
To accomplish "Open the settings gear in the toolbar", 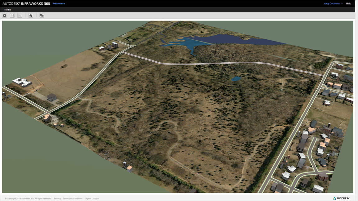I will tap(4, 16).
